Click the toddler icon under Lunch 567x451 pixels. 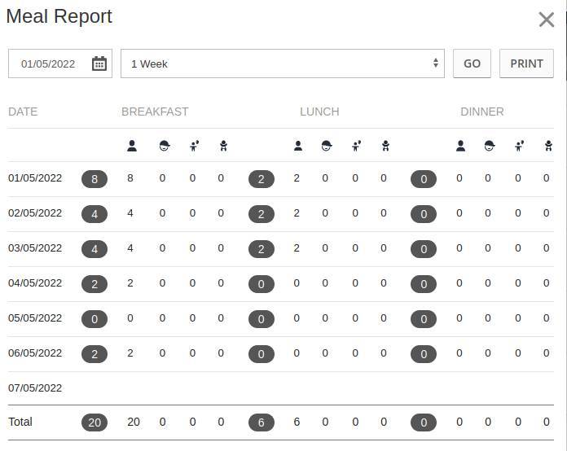[357, 146]
